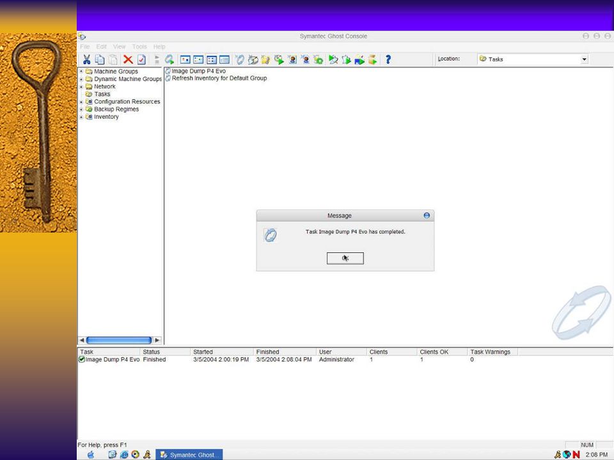Open the Tools menu

pyautogui.click(x=139, y=47)
